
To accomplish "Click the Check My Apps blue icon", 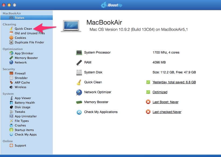I will [x=11, y=134].
